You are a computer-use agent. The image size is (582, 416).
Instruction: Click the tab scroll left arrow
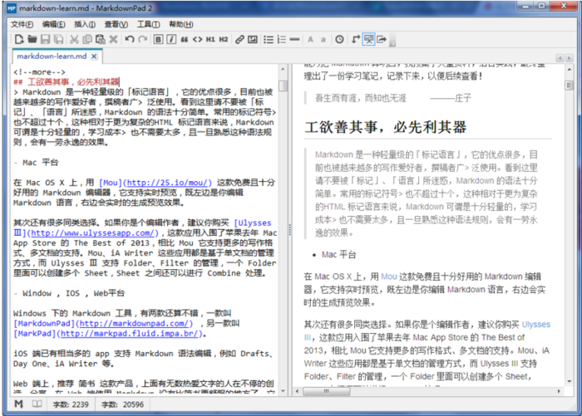click(x=560, y=58)
